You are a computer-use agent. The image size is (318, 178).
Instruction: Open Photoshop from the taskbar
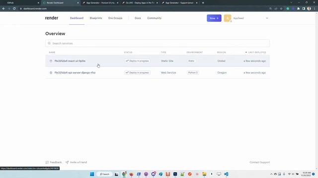coord(175,174)
